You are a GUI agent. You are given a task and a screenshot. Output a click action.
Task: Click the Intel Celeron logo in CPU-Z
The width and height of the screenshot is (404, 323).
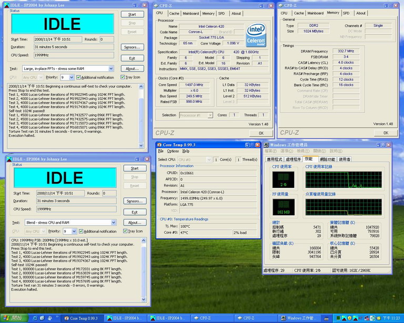256,36
